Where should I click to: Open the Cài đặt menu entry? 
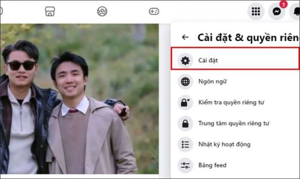[235, 58]
